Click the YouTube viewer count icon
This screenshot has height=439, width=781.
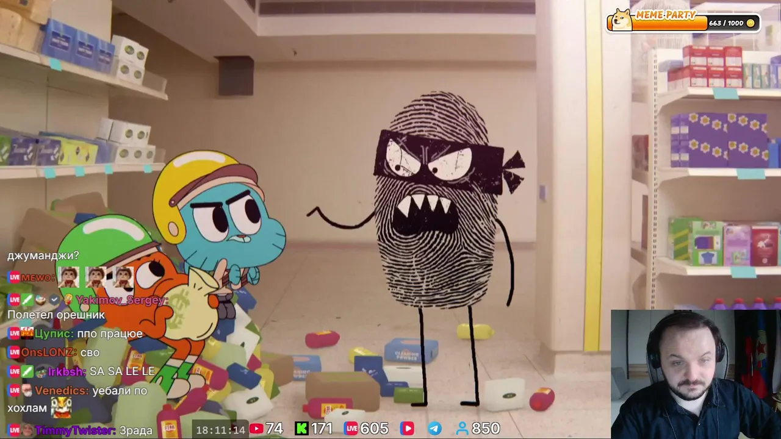click(x=256, y=429)
